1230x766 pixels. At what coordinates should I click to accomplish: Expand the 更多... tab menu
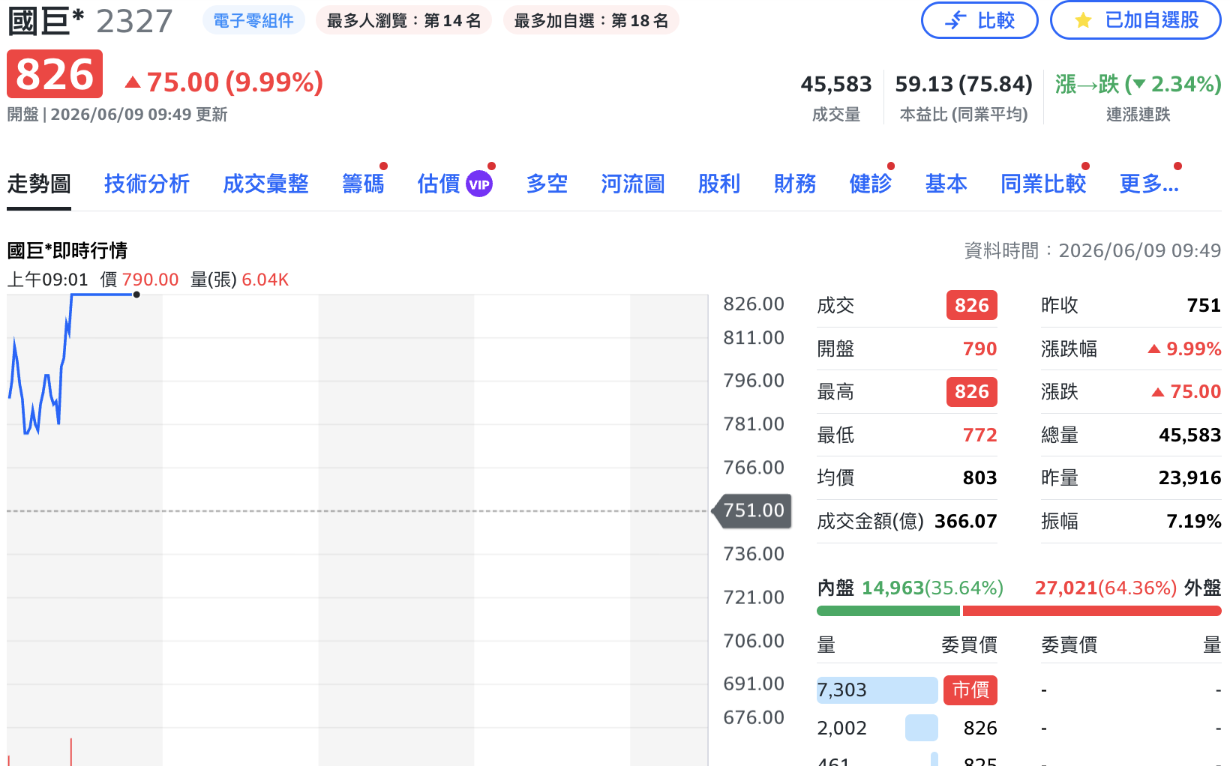[x=1149, y=184]
